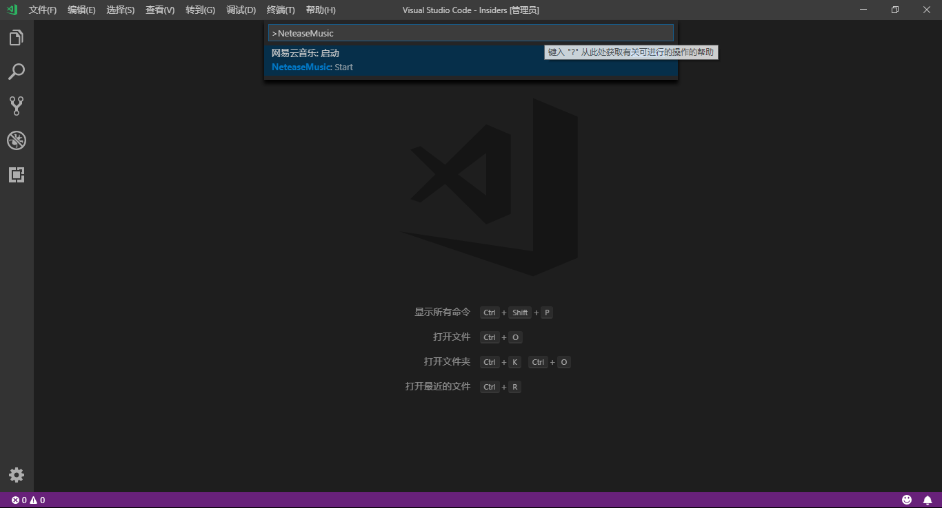Open the 编辑(E) menu
Screen dimensions: 942x508
tap(81, 10)
